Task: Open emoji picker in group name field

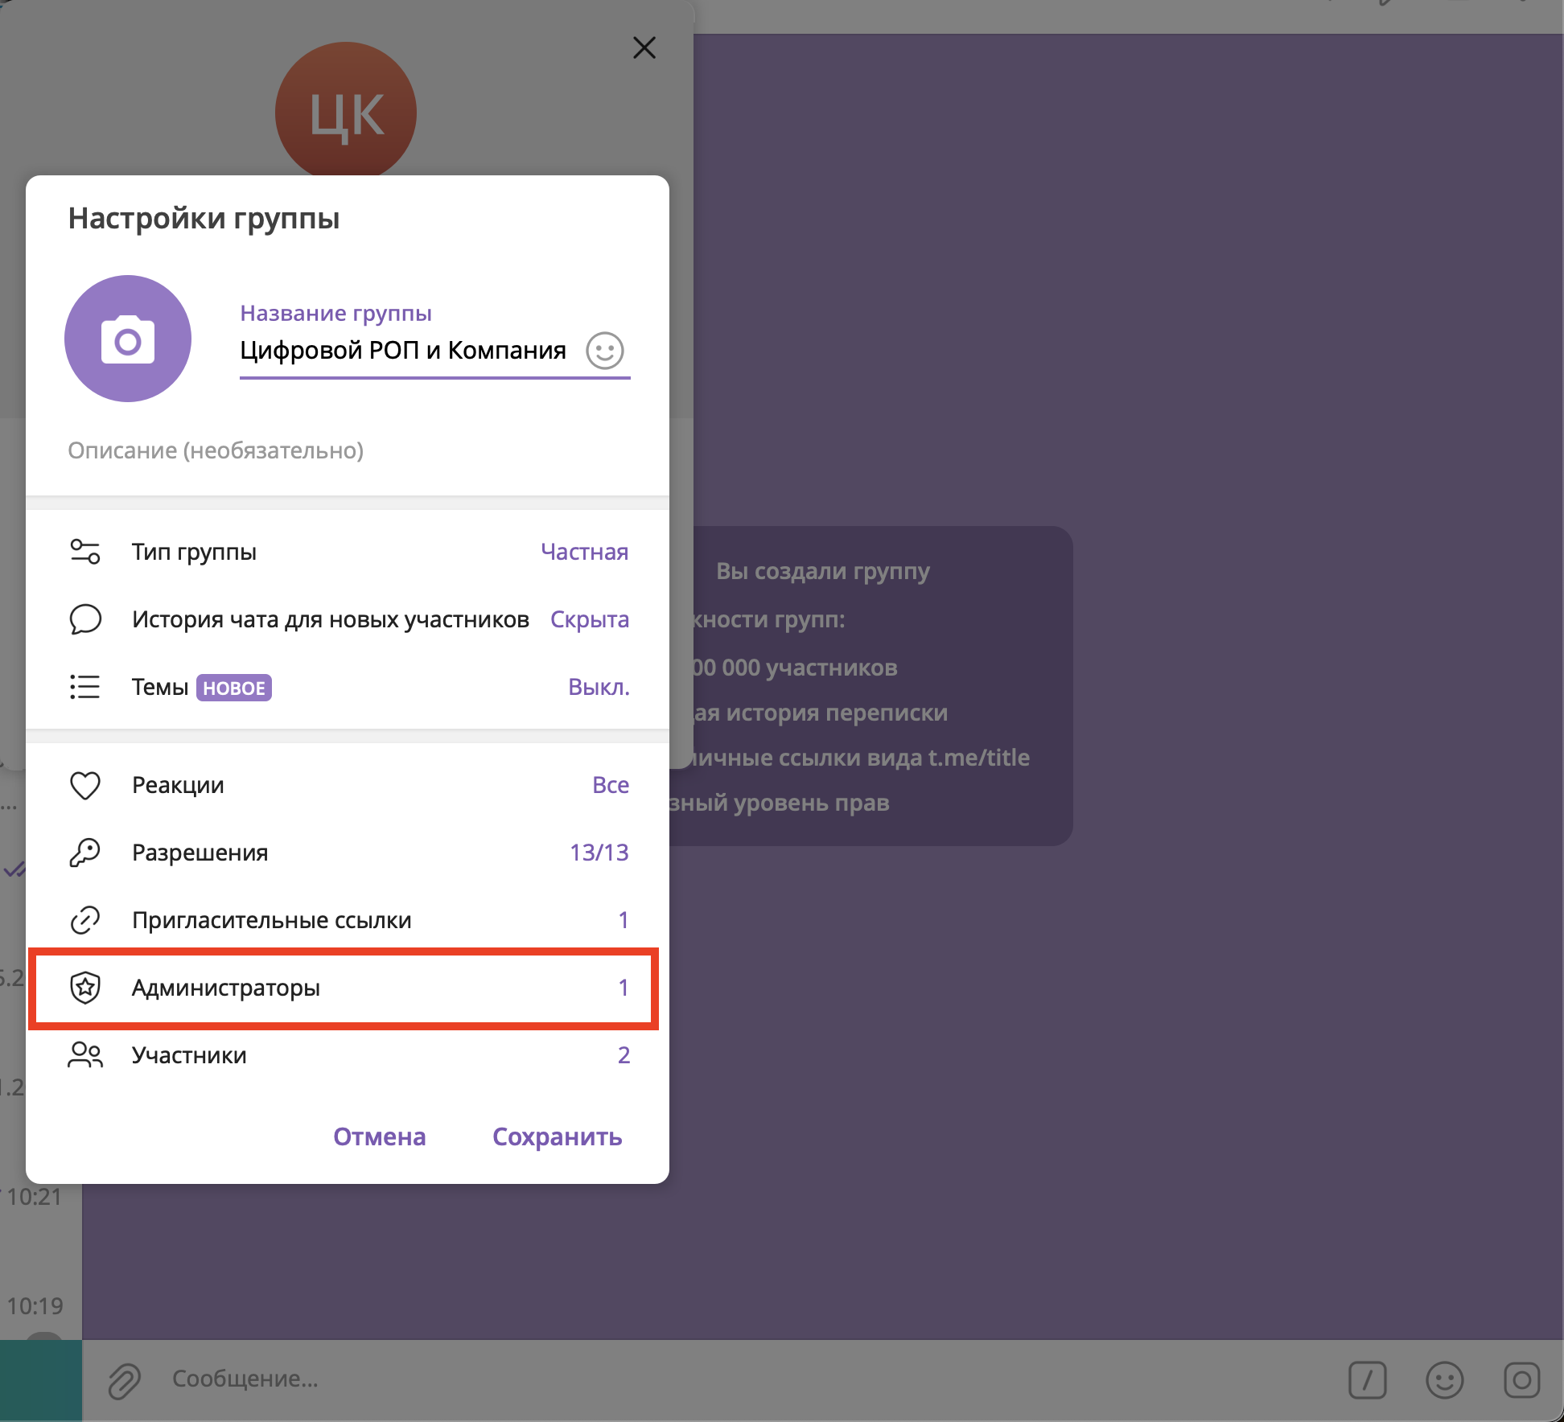Action: coord(605,351)
